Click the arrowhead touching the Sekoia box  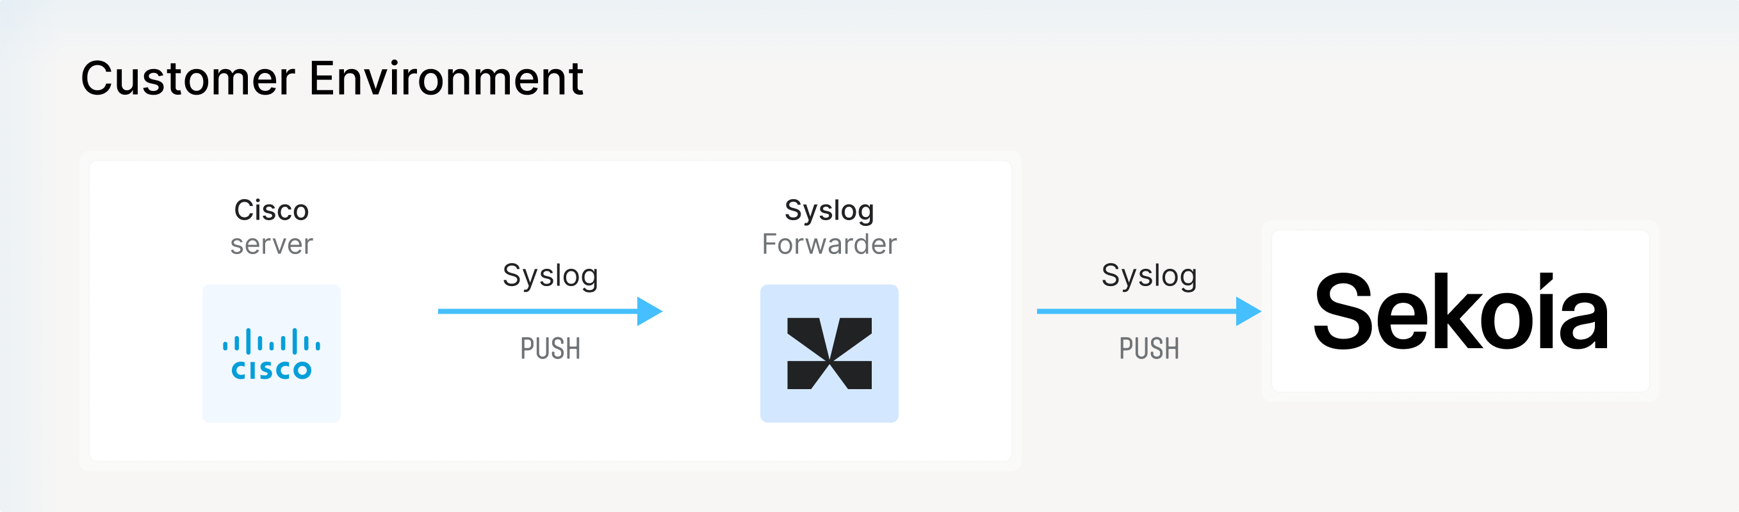pyautogui.click(x=1248, y=311)
